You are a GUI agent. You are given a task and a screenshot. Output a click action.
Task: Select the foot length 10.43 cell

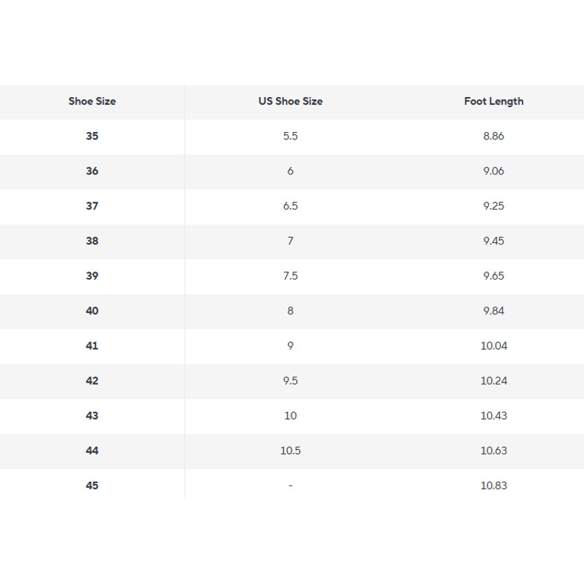pyautogui.click(x=493, y=415)
